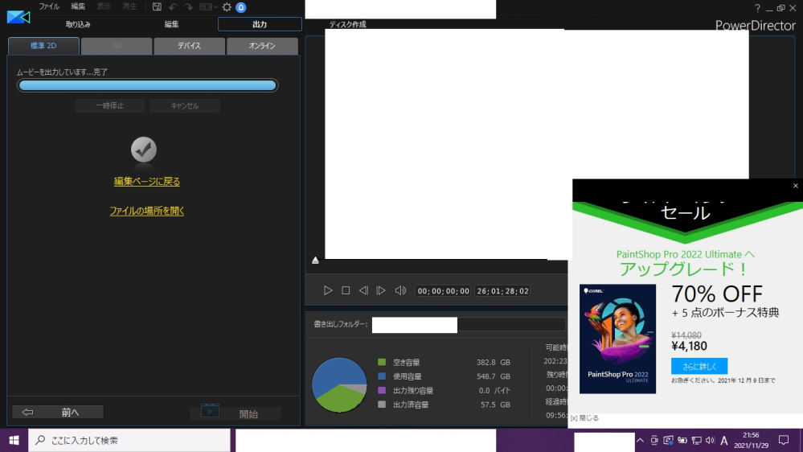Screen dimensions: 803x452
Task: Click the 57.5 GB output size value
Action: 495,405
